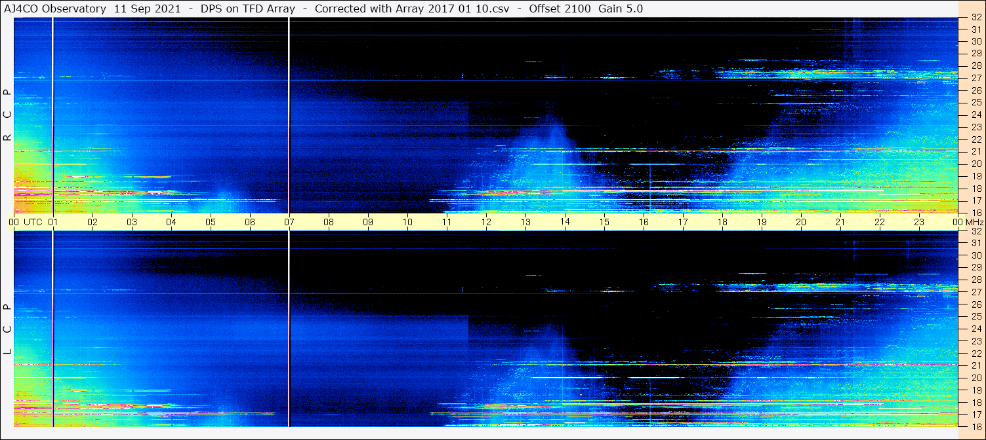This screenshot has height=440, width=986.
Task: Click the 09 hour label on time axis
Action: coord(368,222)
